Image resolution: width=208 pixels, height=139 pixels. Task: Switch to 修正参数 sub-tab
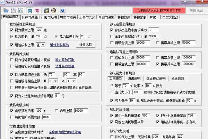point(178,78)
